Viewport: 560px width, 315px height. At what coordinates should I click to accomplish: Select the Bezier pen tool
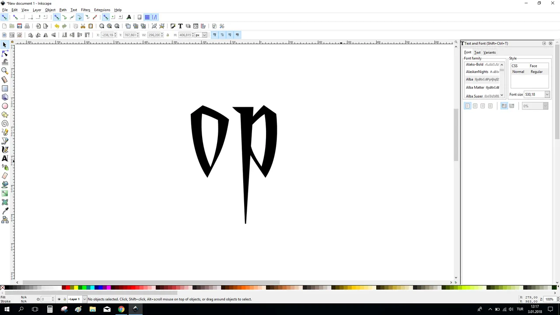5,141
